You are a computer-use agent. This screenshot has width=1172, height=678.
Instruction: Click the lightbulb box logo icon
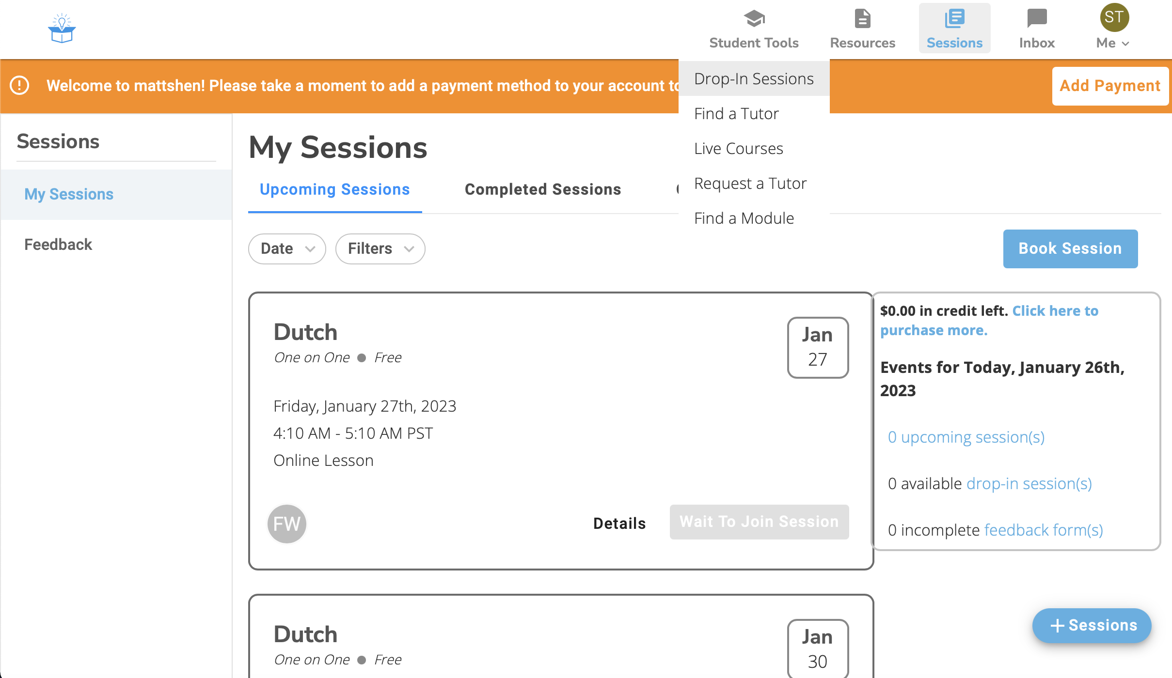(62, 28)
